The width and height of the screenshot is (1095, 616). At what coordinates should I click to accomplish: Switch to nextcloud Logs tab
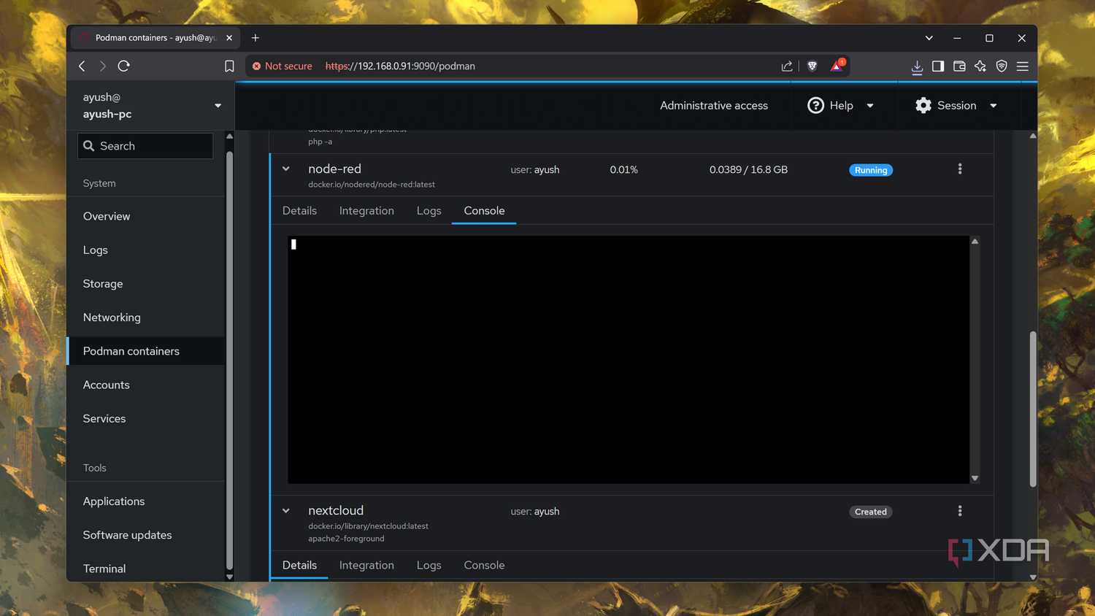tap(429, 565)
